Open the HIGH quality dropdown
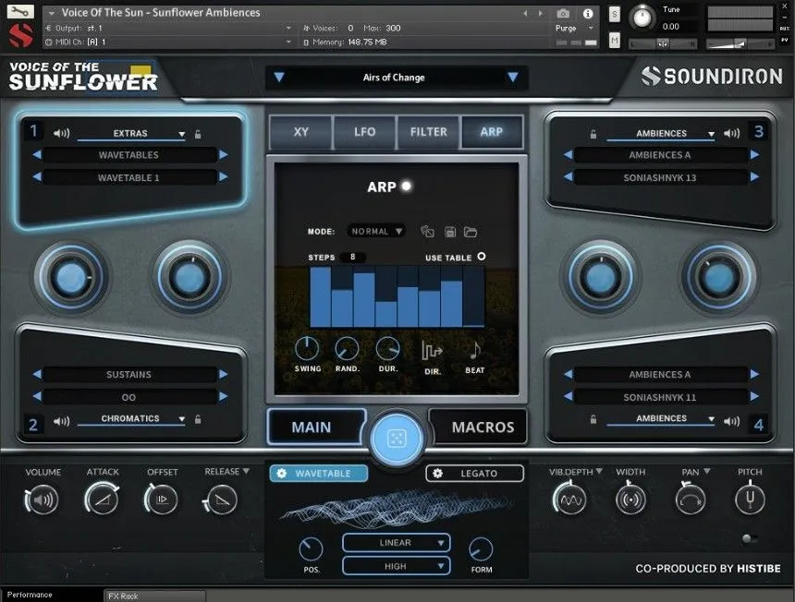Screen dimensions: 795x602 point(396,566)
